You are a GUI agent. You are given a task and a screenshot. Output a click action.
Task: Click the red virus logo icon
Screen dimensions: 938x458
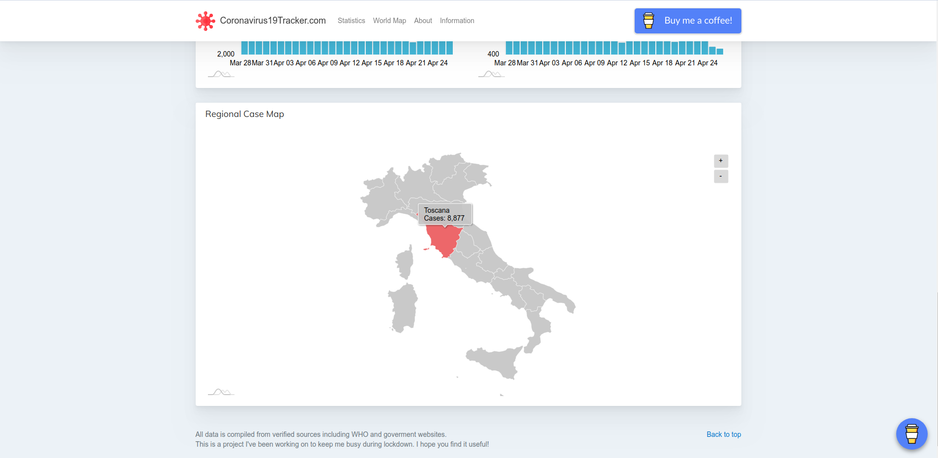click(205, 21)
